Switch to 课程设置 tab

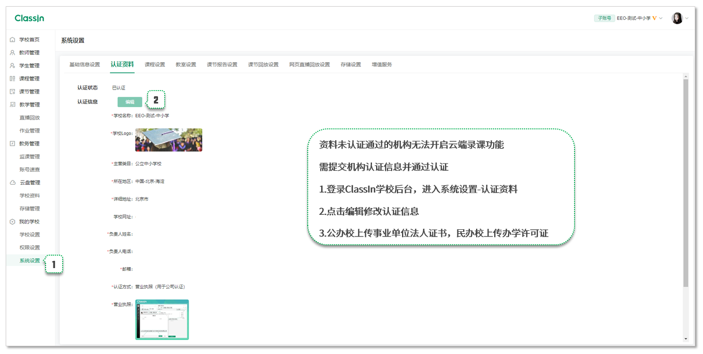155,65
